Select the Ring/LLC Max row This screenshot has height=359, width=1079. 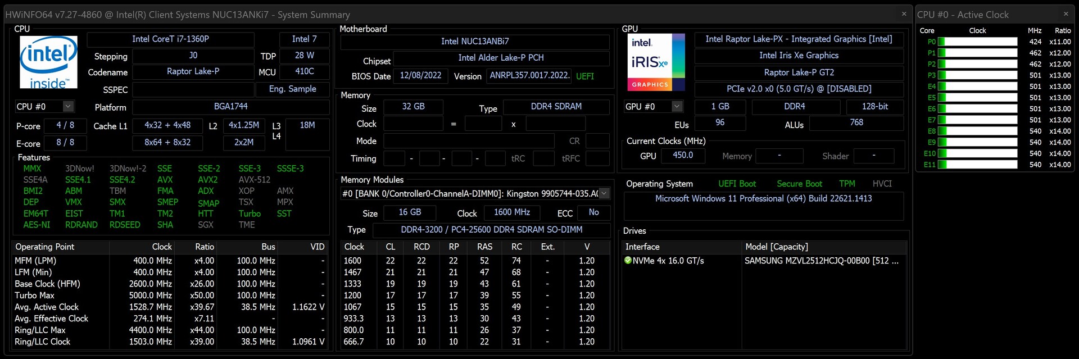170,330
